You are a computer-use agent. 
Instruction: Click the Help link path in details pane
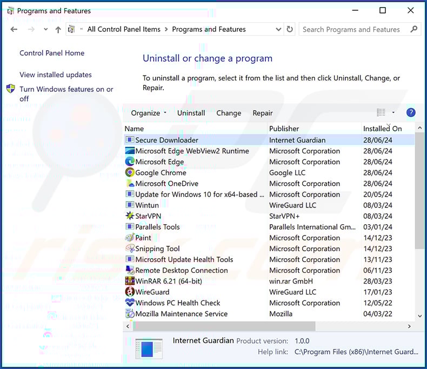click(x=356, y=352)
